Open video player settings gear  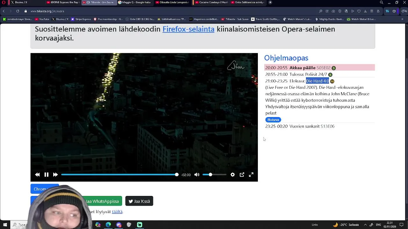point(233,175)
